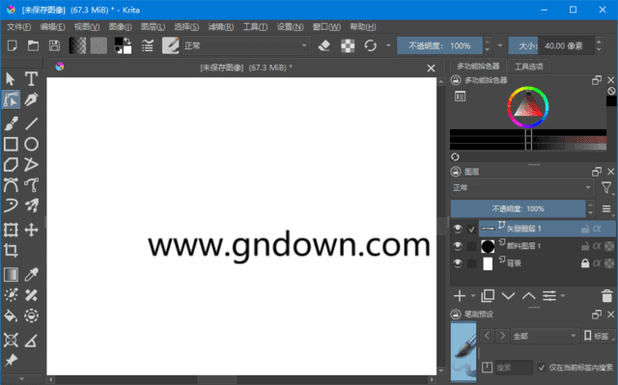The image size is (618, 385).
Task: Toggle eraser mode
Action: [324, 45]
